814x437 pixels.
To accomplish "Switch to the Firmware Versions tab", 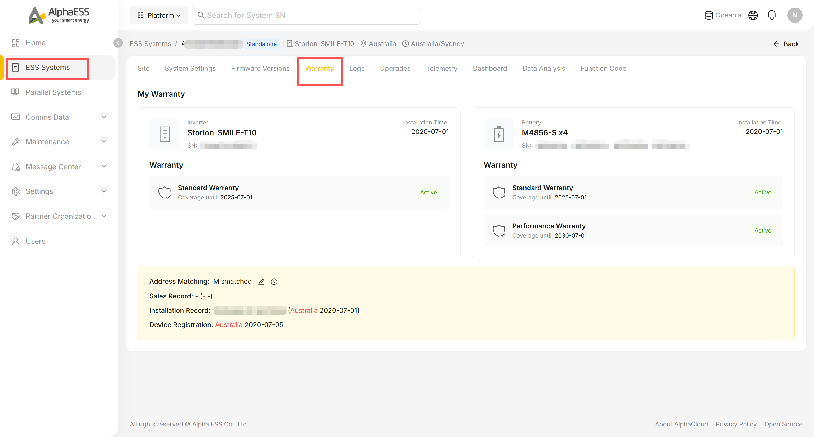I will pyautogui.click(x=260, y=69).
